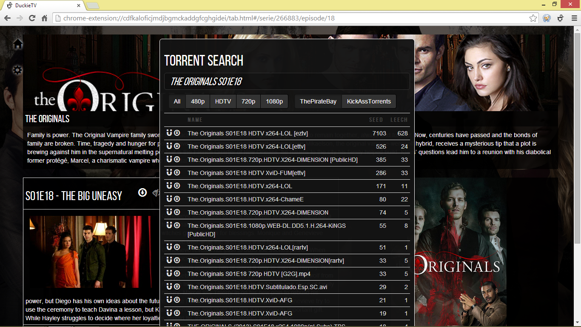Click magnet icon for x264-LOL[rartv] row
The width and height of the screenshot is (581, 327).
pos(169,247)
